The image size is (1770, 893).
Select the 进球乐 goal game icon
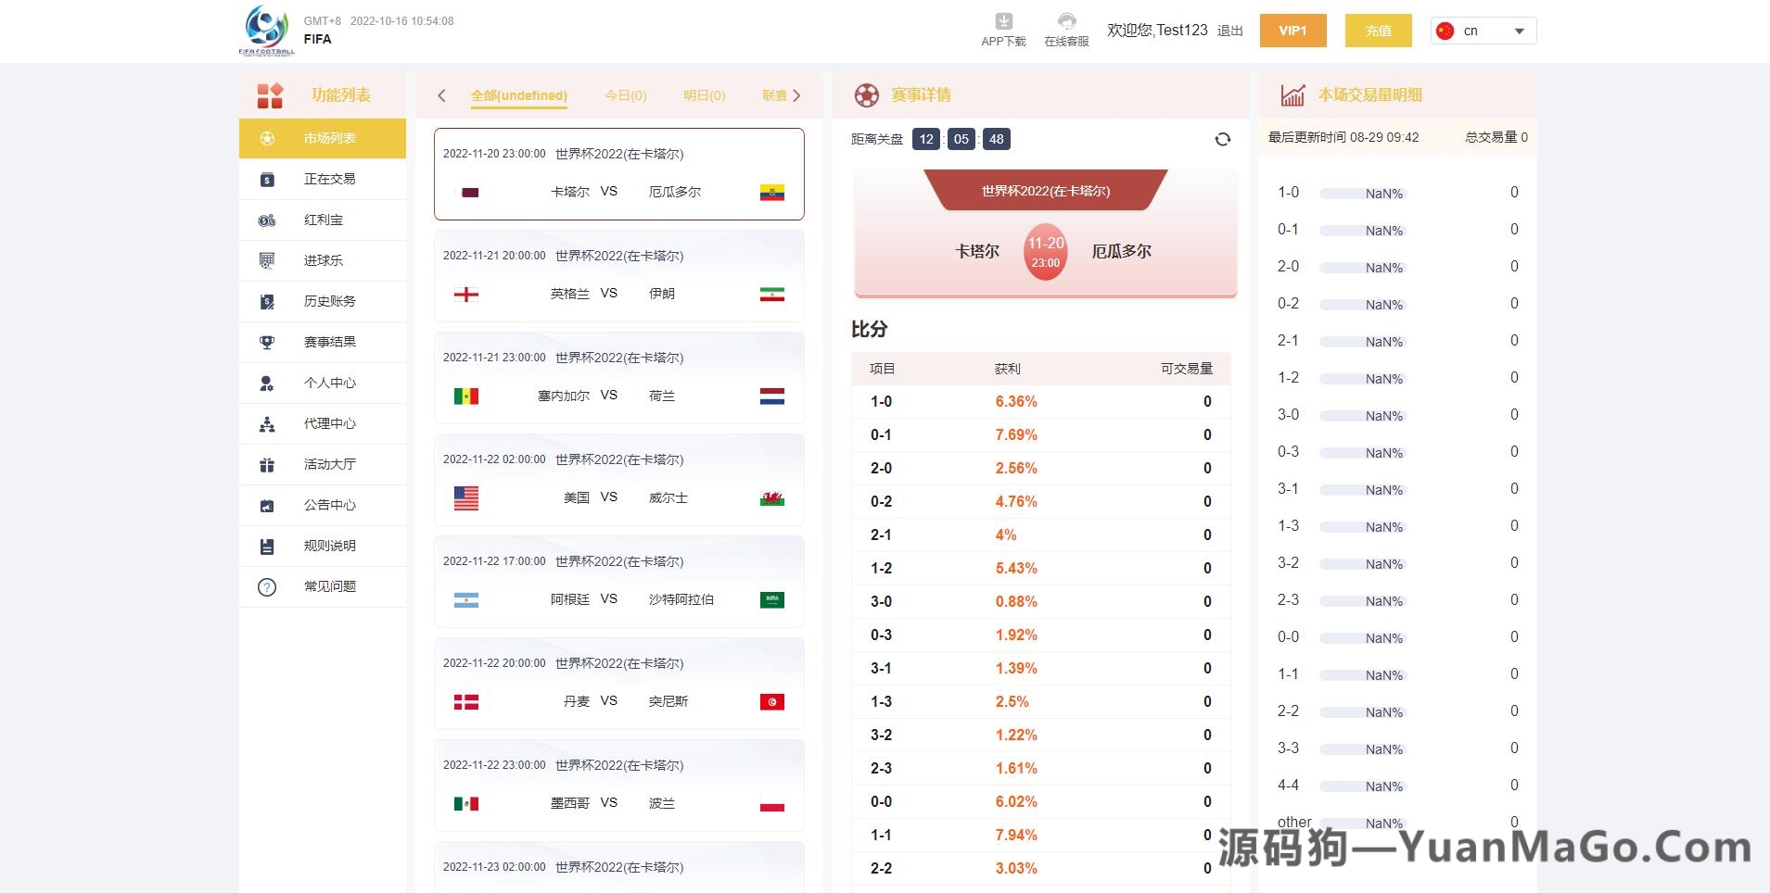(268, 260)
